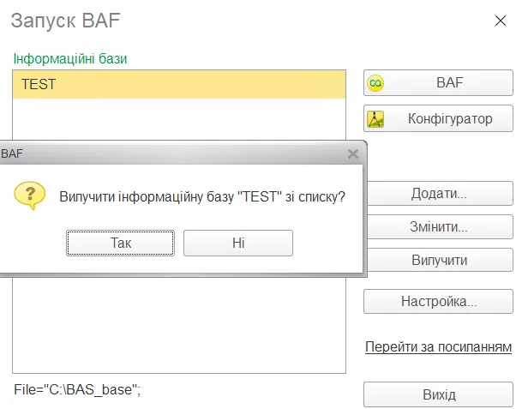516x409 pixels.
Task: Close the BAF confirmation dialog
Action: 352,154
